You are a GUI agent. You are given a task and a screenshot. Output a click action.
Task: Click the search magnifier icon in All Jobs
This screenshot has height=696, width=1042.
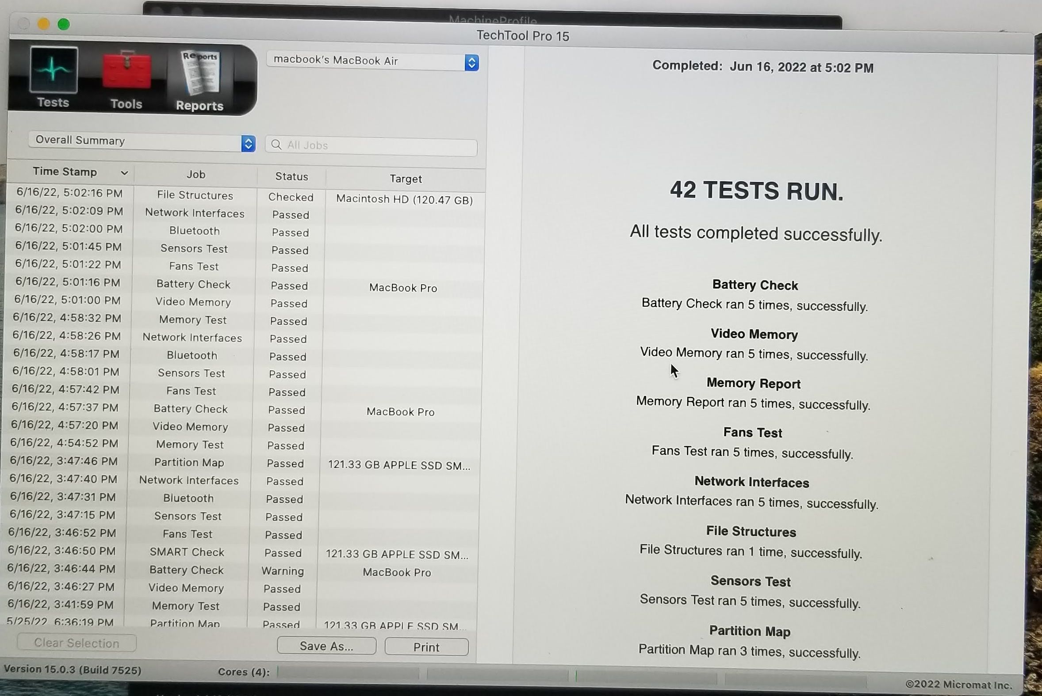coord(276,145)
